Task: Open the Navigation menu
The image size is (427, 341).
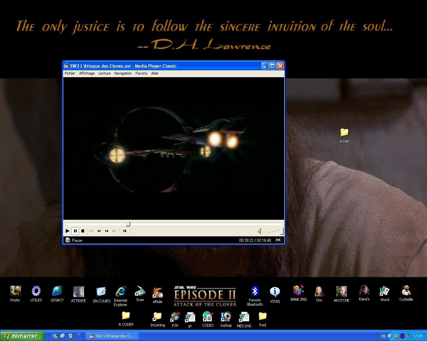Action: pos(123,73)
